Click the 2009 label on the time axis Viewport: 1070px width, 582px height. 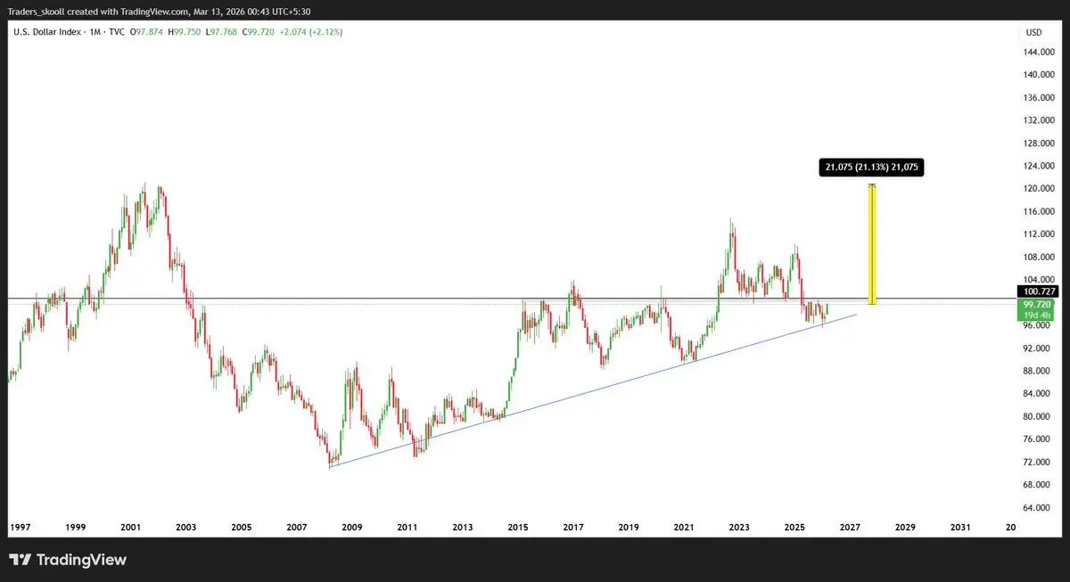click(352, 528)
